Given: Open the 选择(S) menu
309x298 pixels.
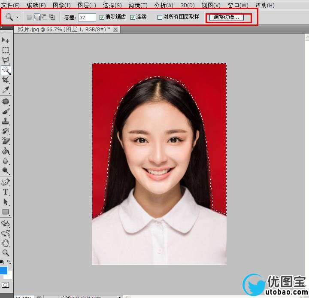Looking at the screenshot, I should (x=112, y=5).
